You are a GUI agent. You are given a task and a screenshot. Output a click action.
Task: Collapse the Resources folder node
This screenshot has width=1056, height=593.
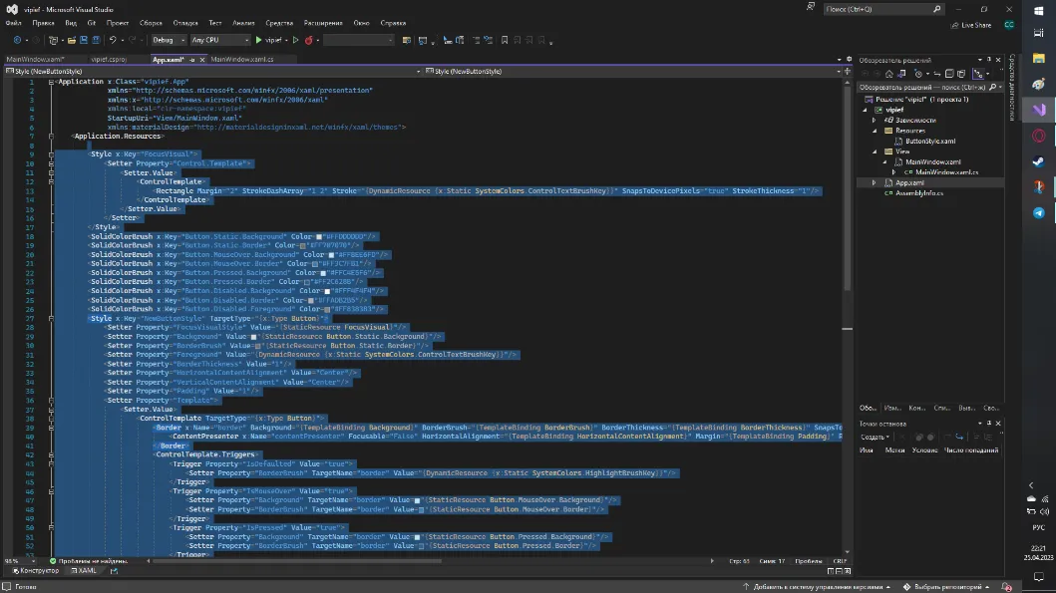(875, 131)
